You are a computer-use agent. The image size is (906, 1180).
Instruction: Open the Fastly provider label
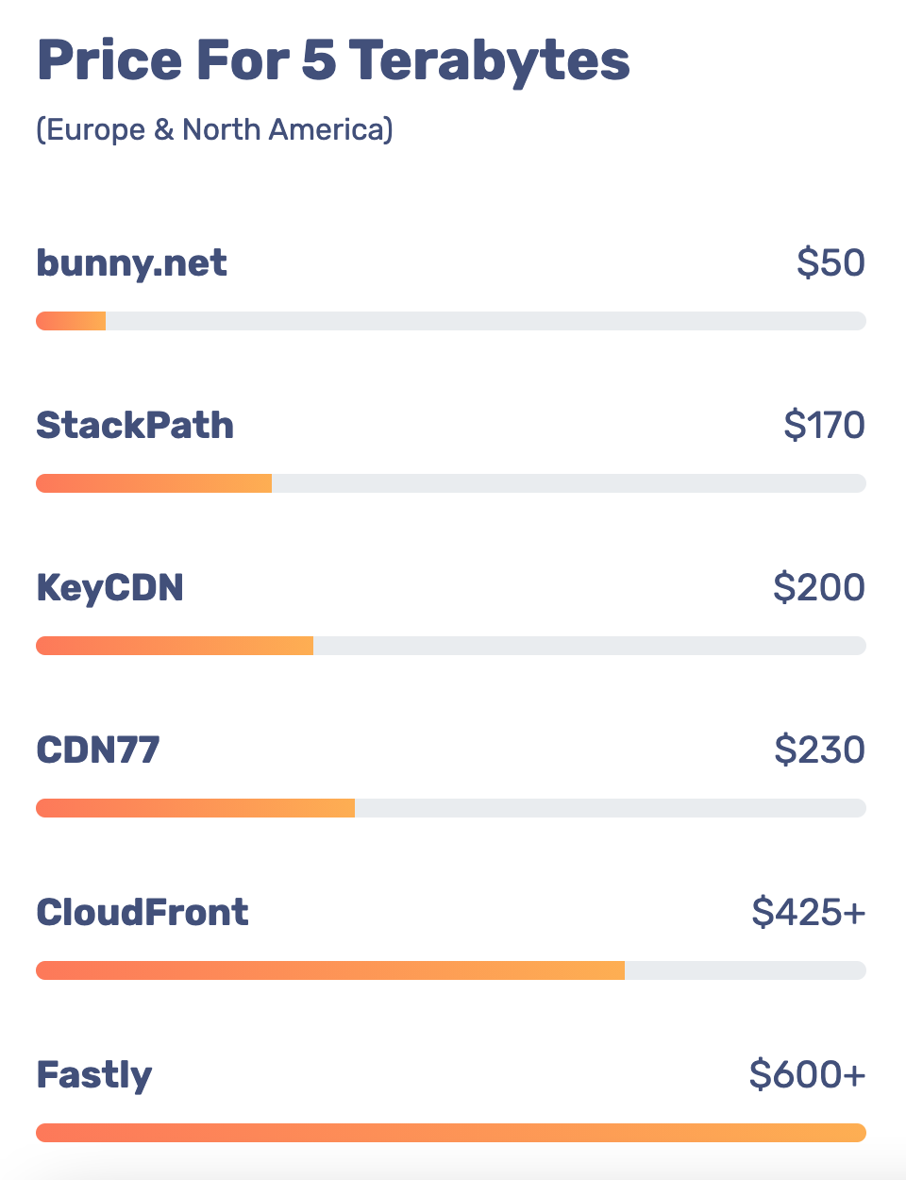tap(94, 1075)
